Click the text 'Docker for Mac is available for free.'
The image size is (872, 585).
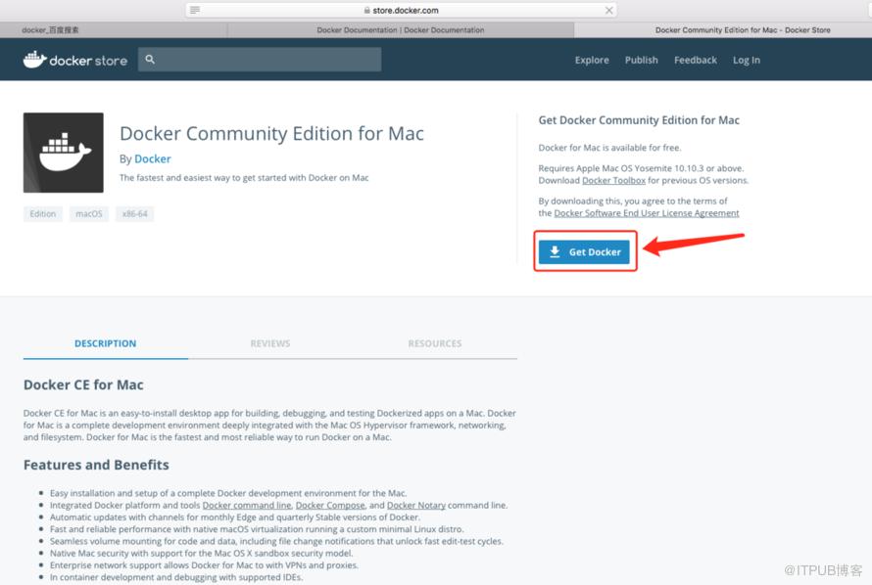(x=609, y=148)
